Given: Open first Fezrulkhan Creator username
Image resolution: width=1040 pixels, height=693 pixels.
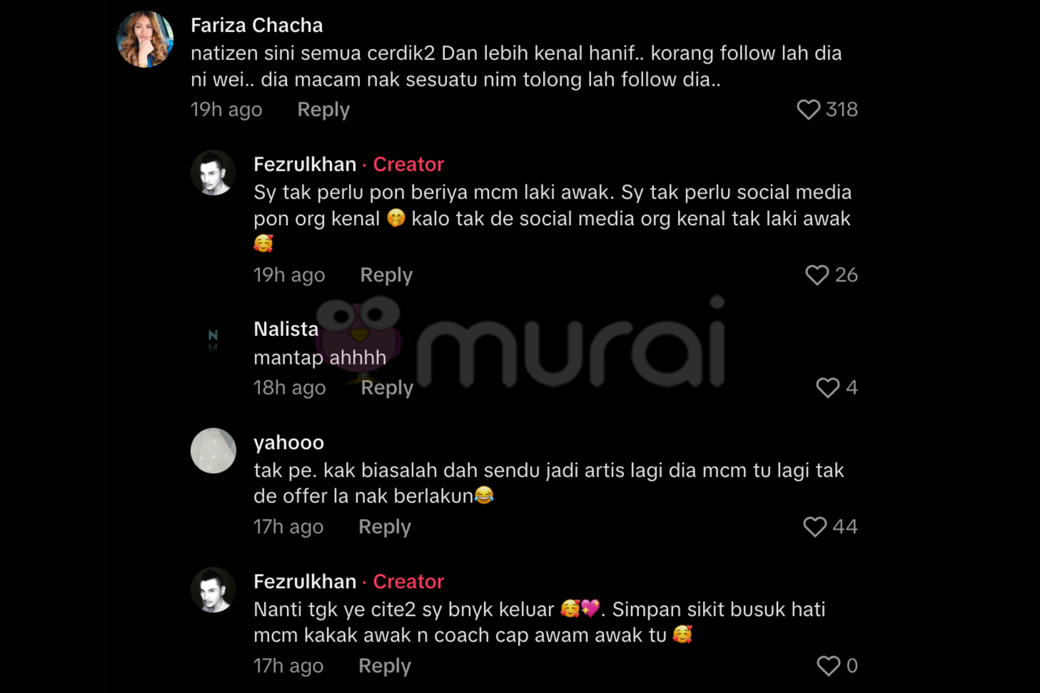Looking at the screenshot, I should tap(305, 164).
